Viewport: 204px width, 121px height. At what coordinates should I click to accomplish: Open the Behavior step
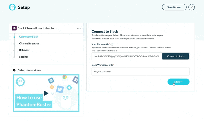tap(24, 50)
